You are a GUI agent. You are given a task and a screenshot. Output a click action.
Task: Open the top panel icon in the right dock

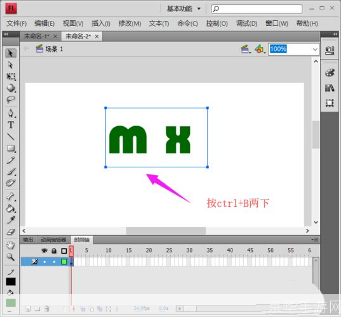pos(330,50)
